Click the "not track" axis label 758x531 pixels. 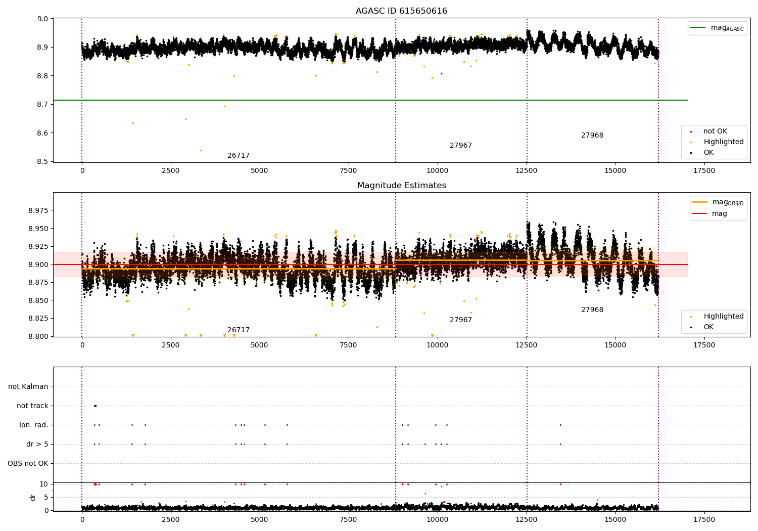(x=32, y=406)
